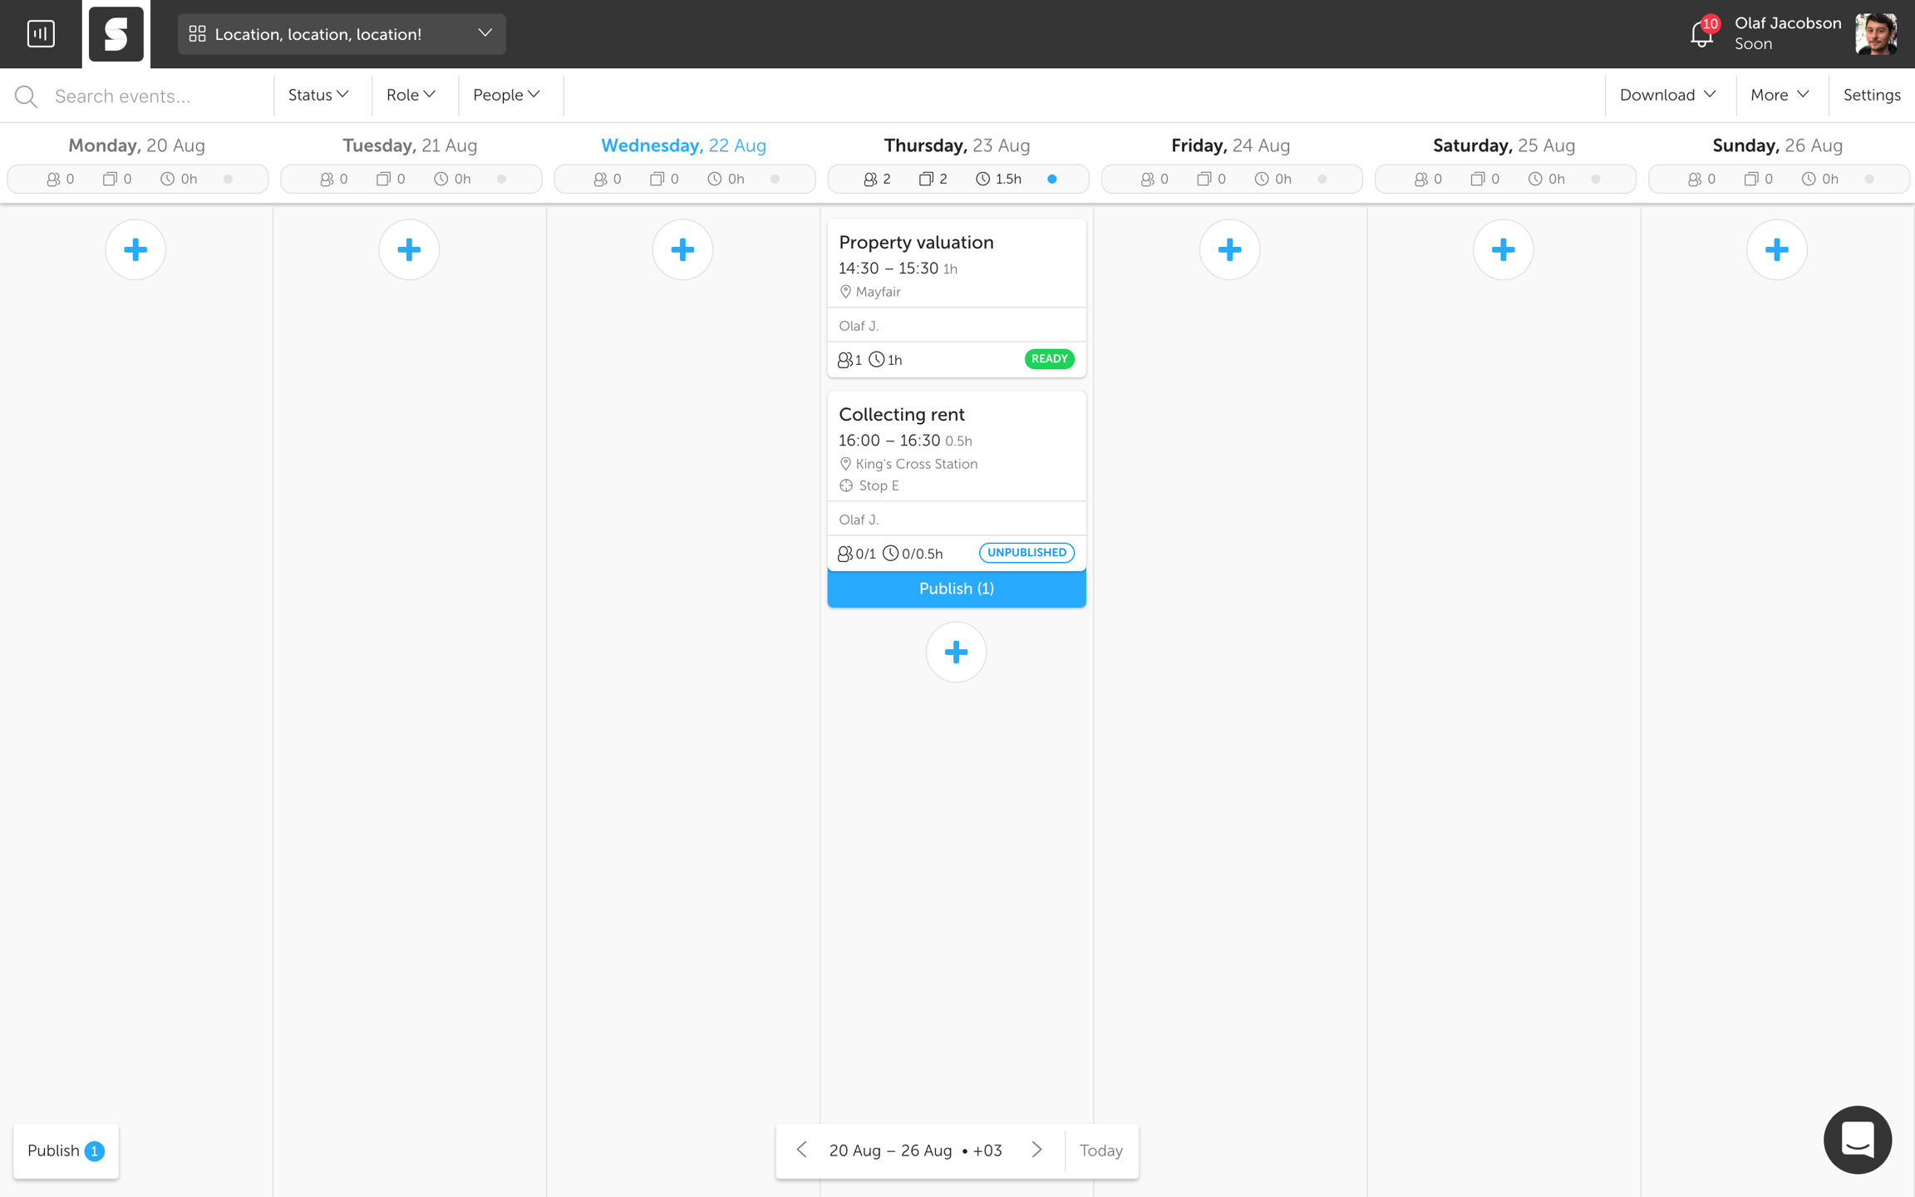Open the More menu
1915x1197 pixels.
point(1780,95)
